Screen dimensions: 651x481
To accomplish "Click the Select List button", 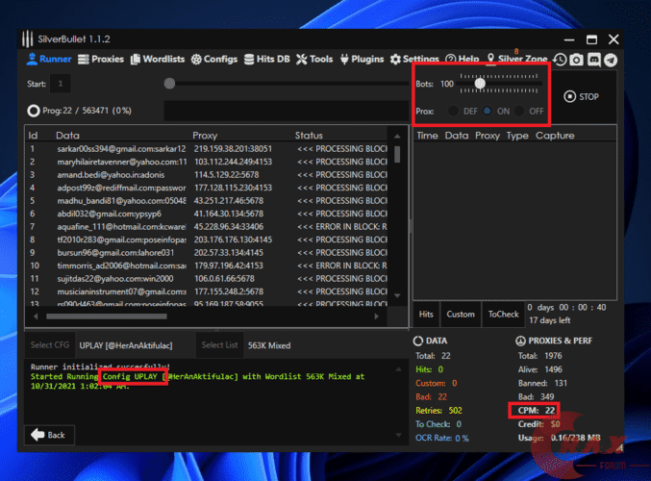I will click(x=219, y=345).
